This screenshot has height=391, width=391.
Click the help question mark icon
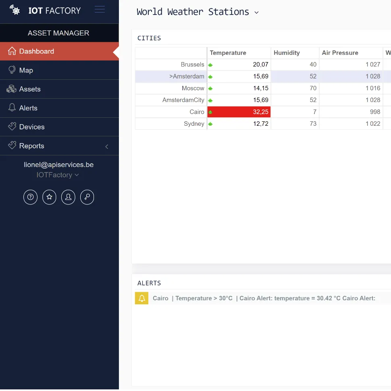click(x=30, y=197)
